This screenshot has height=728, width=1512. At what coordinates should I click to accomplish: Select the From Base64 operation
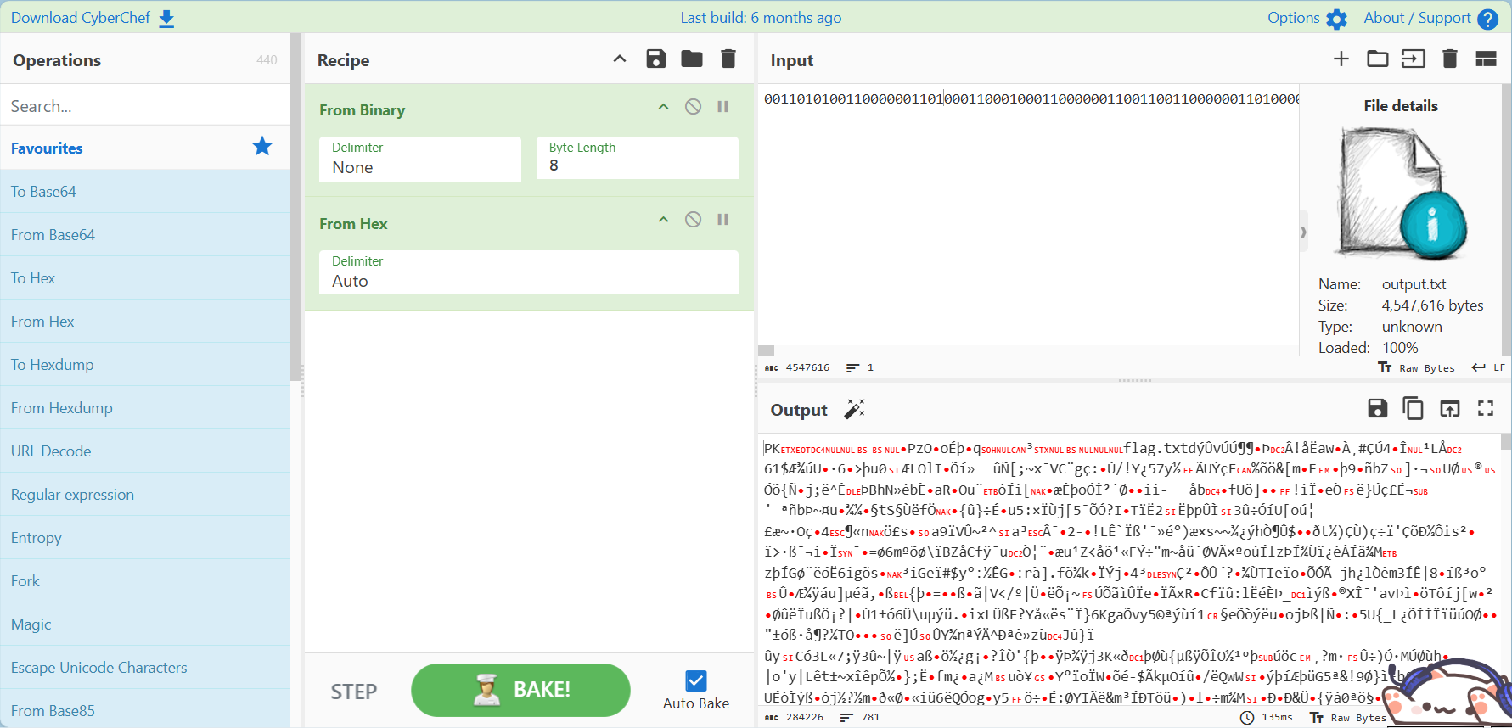145,235
